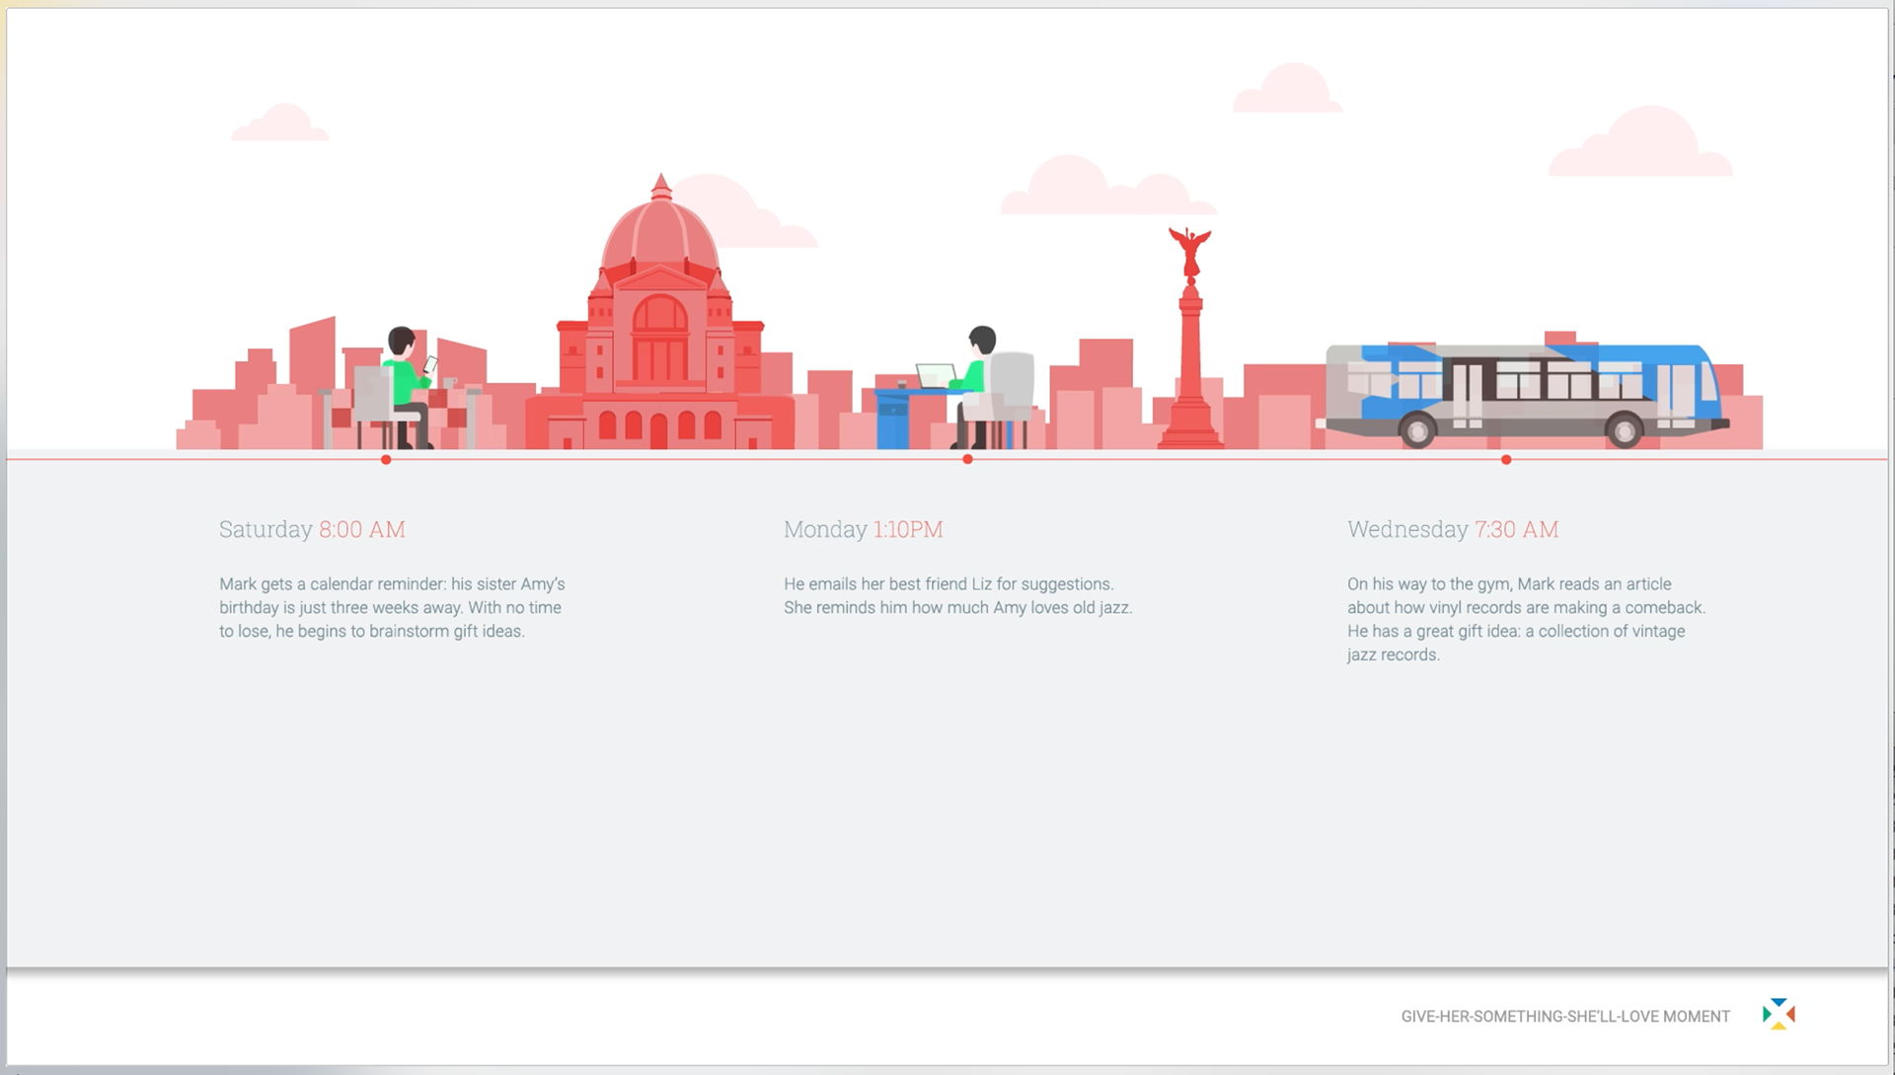This screenshot has width=1895, height=1075.
Task: Select the Monday timeline dot marker
Action: 967,460
